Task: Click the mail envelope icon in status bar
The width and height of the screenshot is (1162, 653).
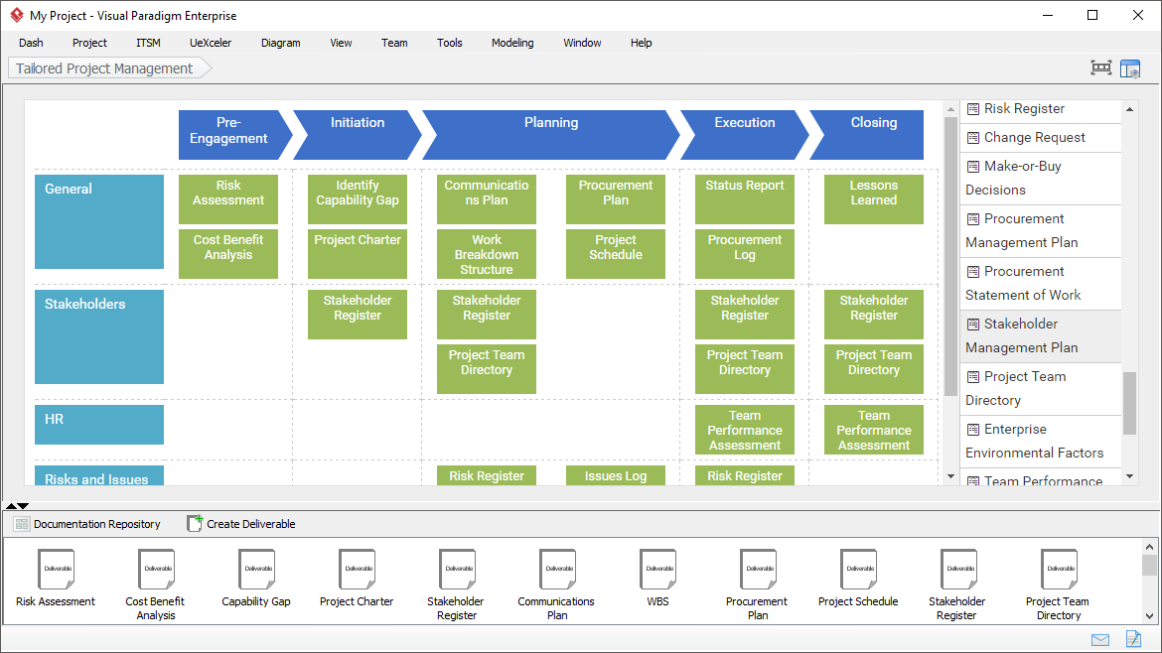Action: point(1100,640)
